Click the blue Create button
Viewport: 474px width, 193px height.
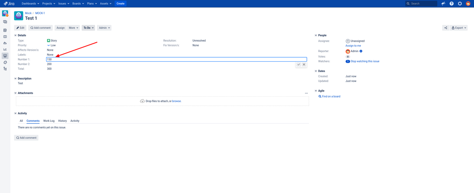pos(121,4)
